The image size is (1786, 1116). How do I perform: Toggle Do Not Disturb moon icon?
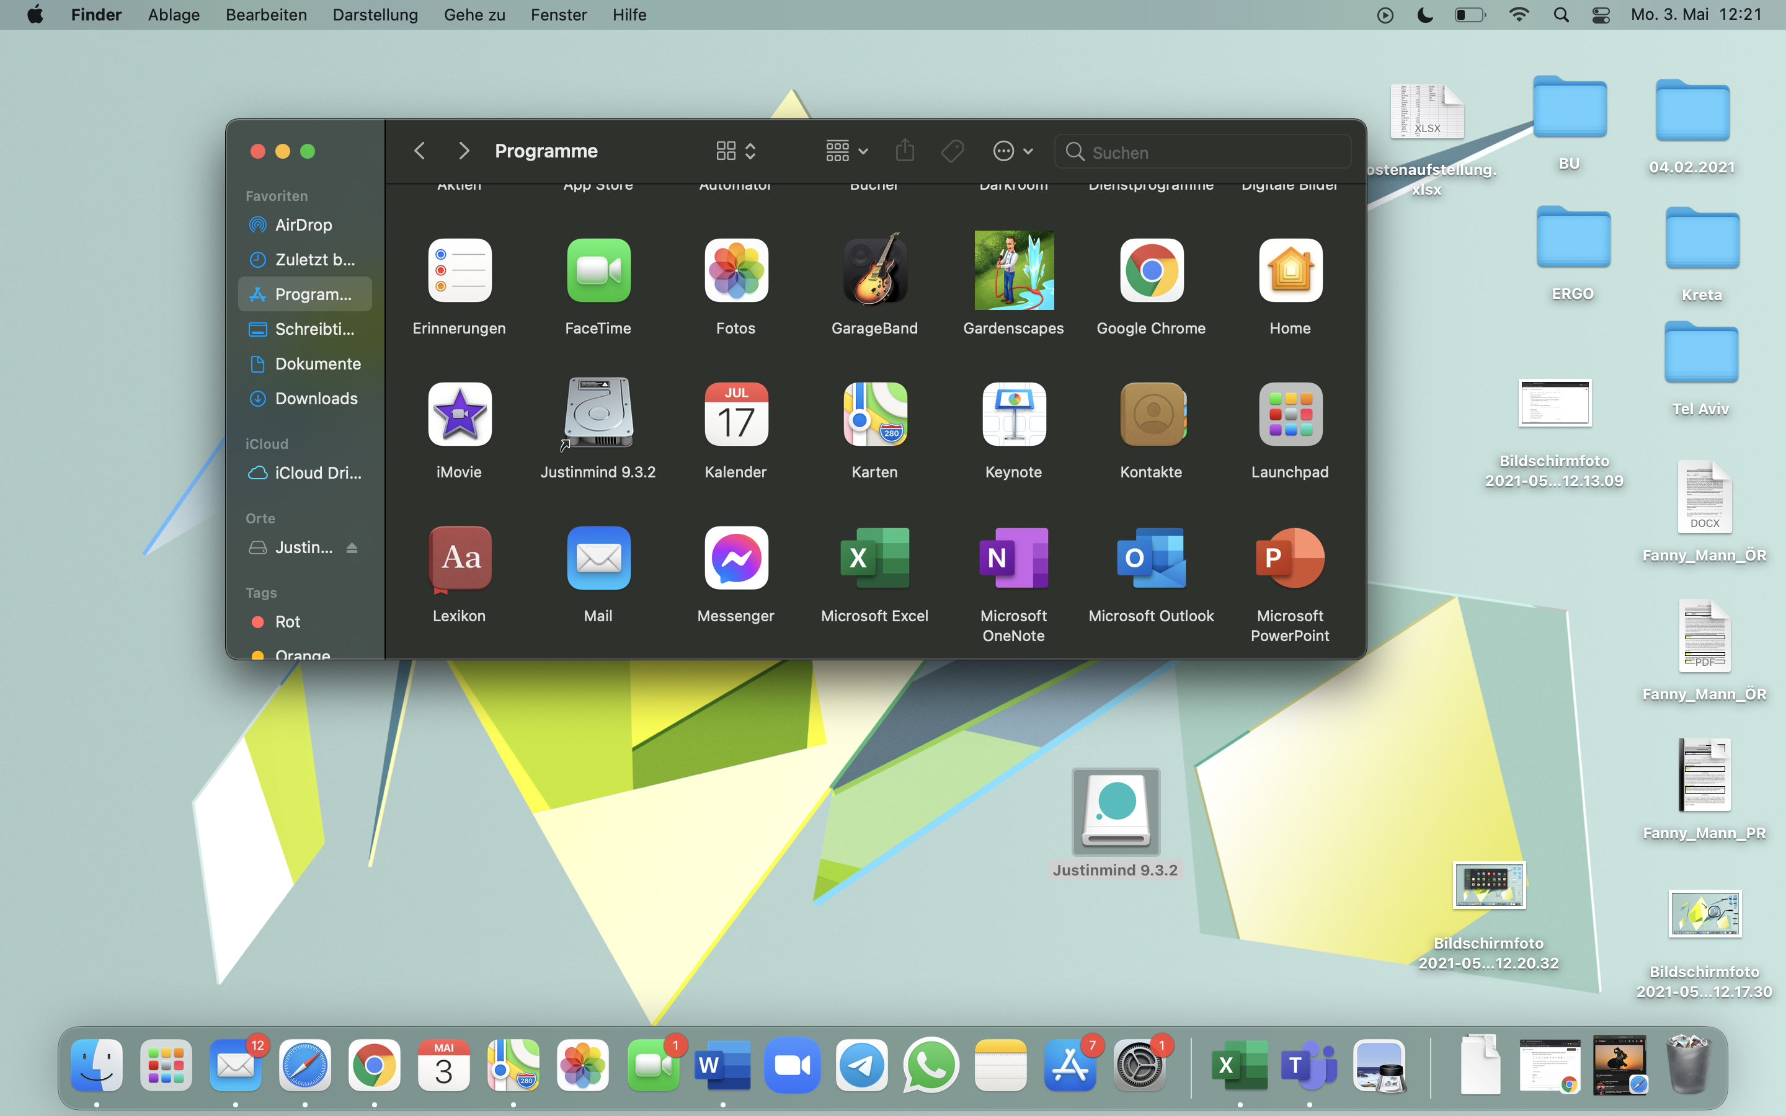1425,15
